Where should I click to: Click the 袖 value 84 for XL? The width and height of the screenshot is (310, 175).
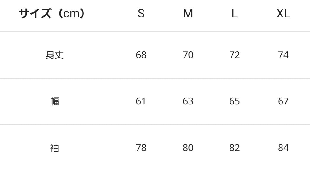pos(283,147)
